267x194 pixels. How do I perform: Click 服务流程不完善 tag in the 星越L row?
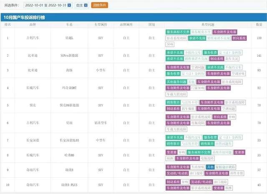(178, 32)
